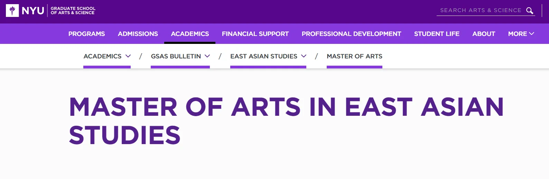The width and height of the screenshot is (549, 179).
Task: Open the Programs menu item
Action: 86,34
